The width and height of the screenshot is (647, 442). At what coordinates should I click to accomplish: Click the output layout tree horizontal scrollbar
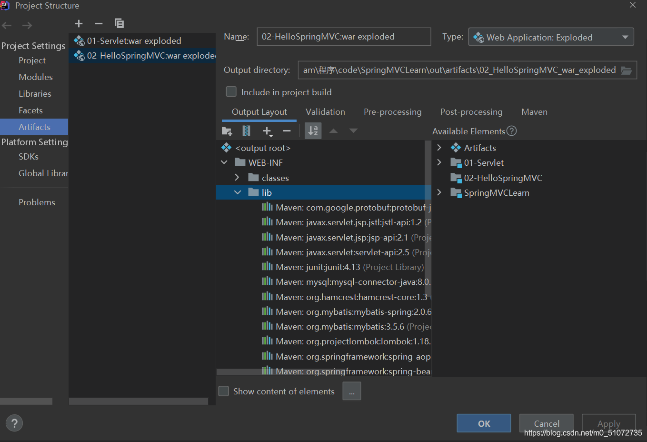pos(281,372)
